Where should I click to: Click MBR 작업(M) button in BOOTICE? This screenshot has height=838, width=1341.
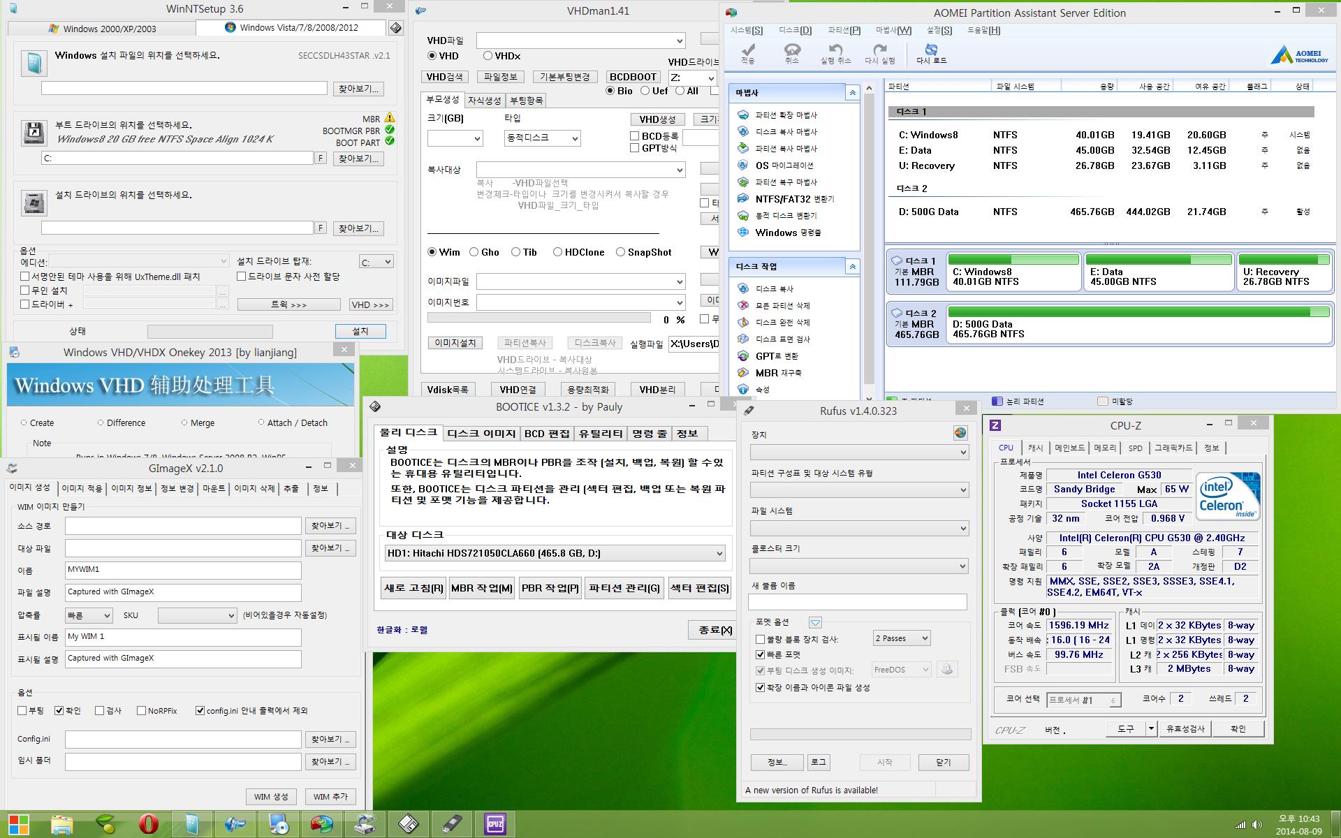[x=482, y=588]
